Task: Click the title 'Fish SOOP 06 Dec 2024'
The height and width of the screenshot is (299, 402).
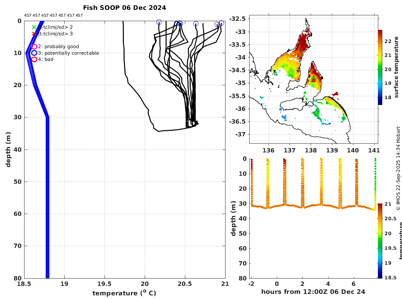Action: coord(125,8)
